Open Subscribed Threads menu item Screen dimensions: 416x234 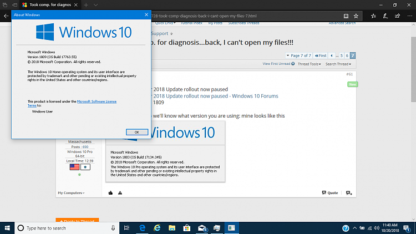click(x=243, y=23)
